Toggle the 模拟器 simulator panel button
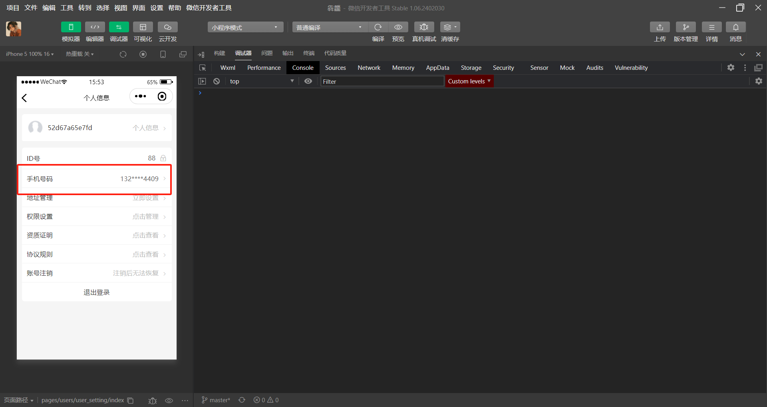The height and width of the screenshot is (407, 767). point(71,27)
